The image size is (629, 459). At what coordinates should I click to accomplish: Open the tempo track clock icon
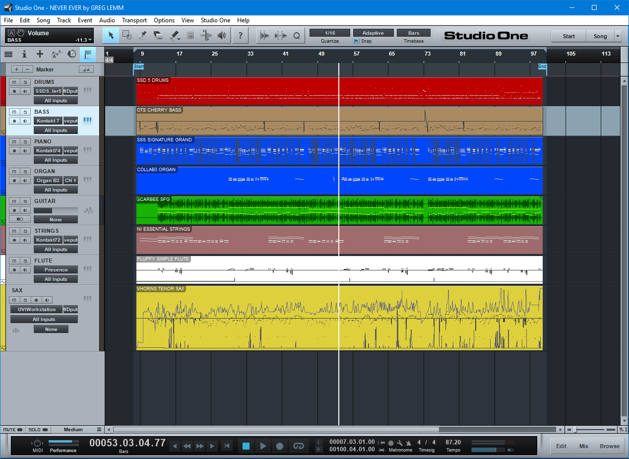(72, 54)
